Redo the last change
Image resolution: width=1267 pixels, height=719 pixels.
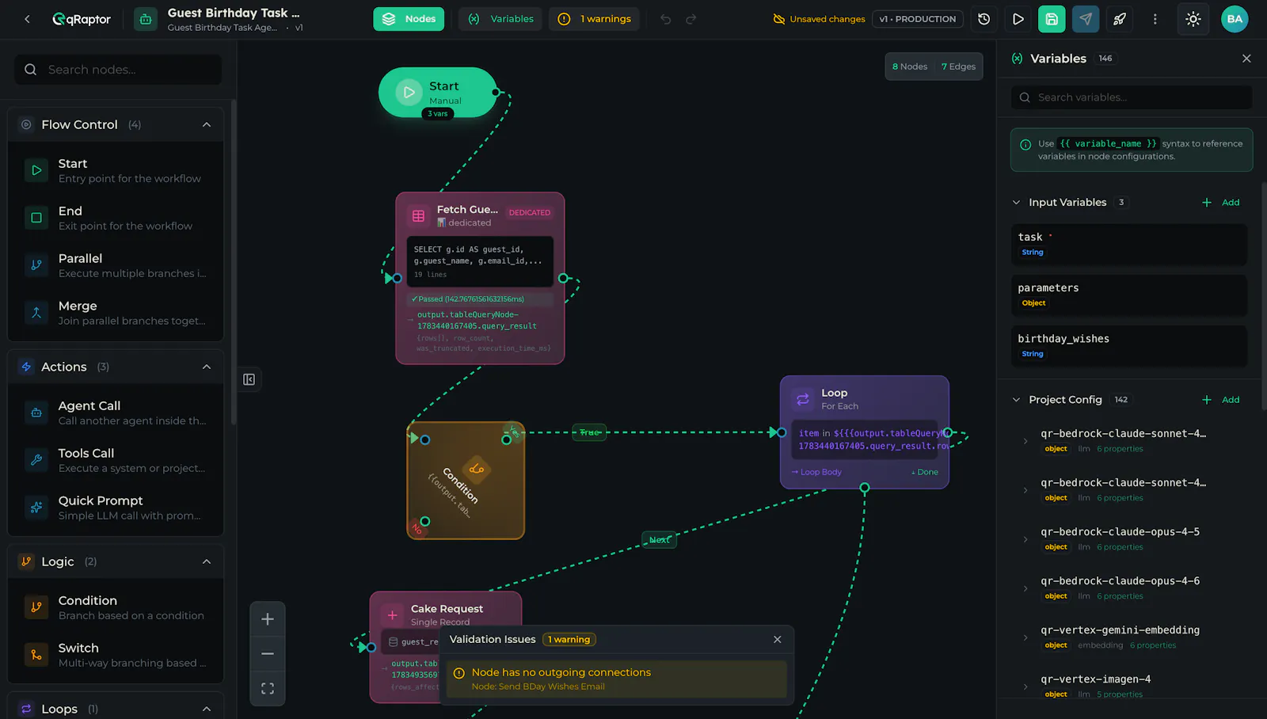(691, 19)
